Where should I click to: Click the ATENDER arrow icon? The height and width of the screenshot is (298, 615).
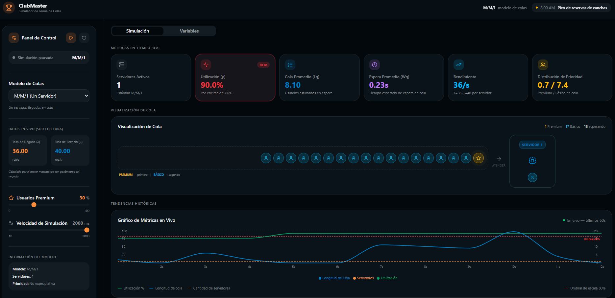tap(499, 159)
